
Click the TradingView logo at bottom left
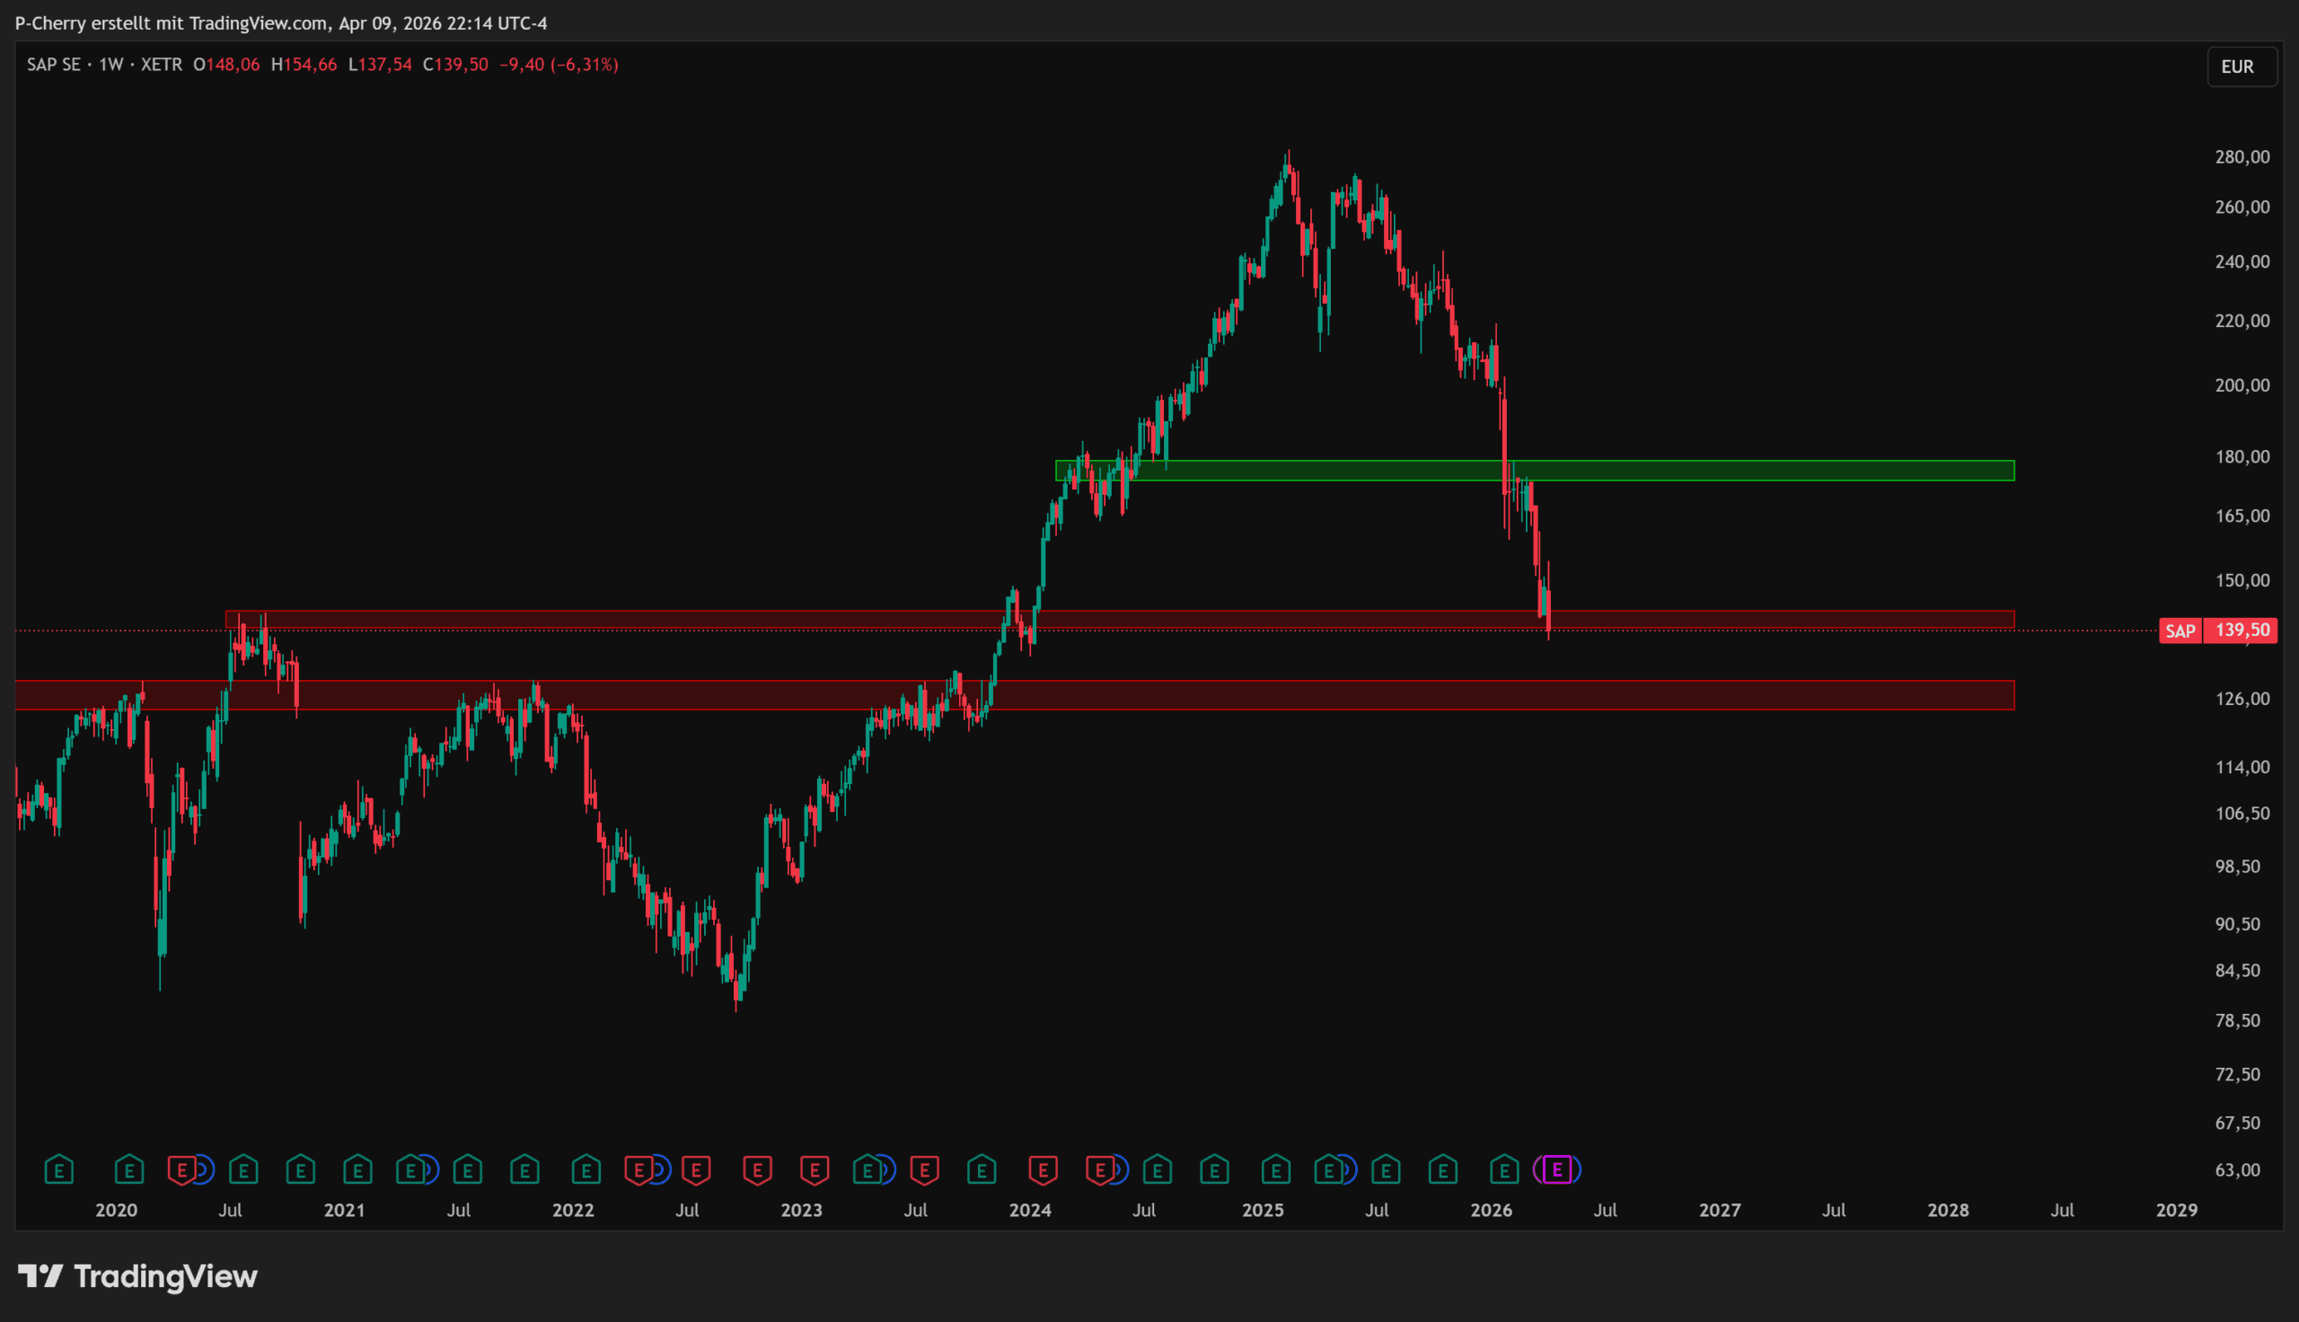coord(138,1276)
